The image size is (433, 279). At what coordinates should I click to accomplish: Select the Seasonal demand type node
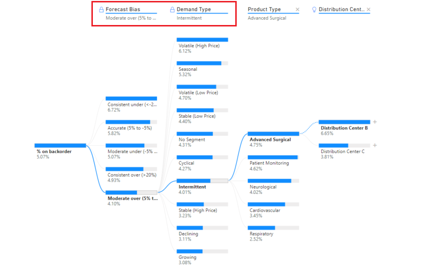click(202, 69)
